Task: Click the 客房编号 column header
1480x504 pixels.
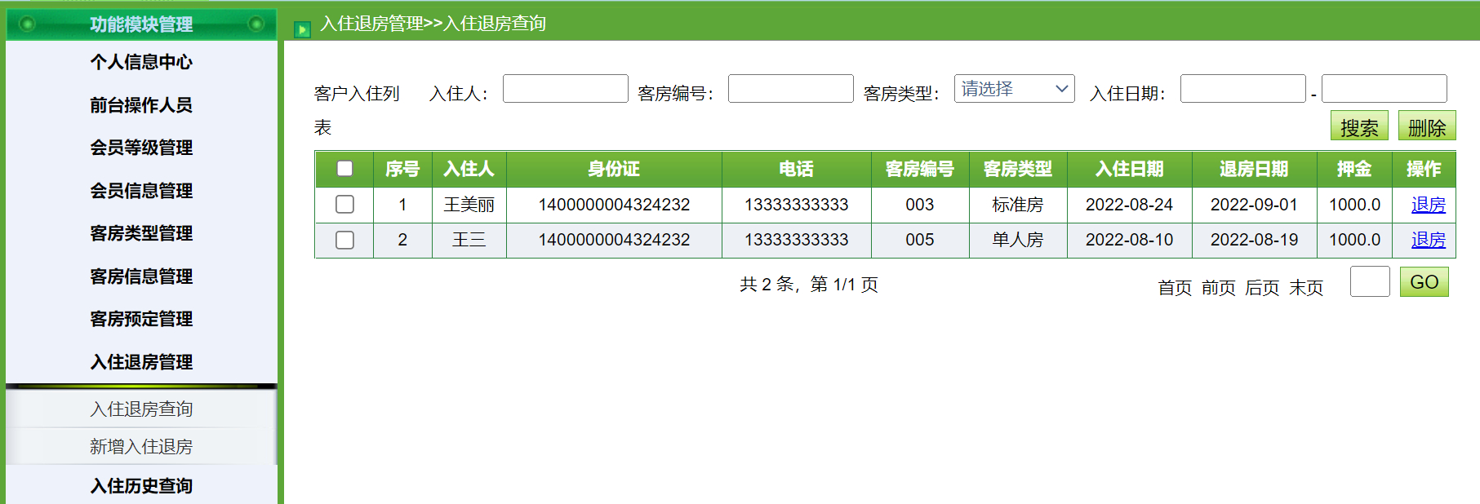Action: (920, 169)
